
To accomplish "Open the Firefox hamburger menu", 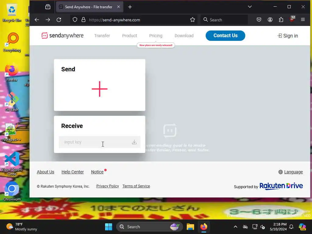I will tap(303, 19).
